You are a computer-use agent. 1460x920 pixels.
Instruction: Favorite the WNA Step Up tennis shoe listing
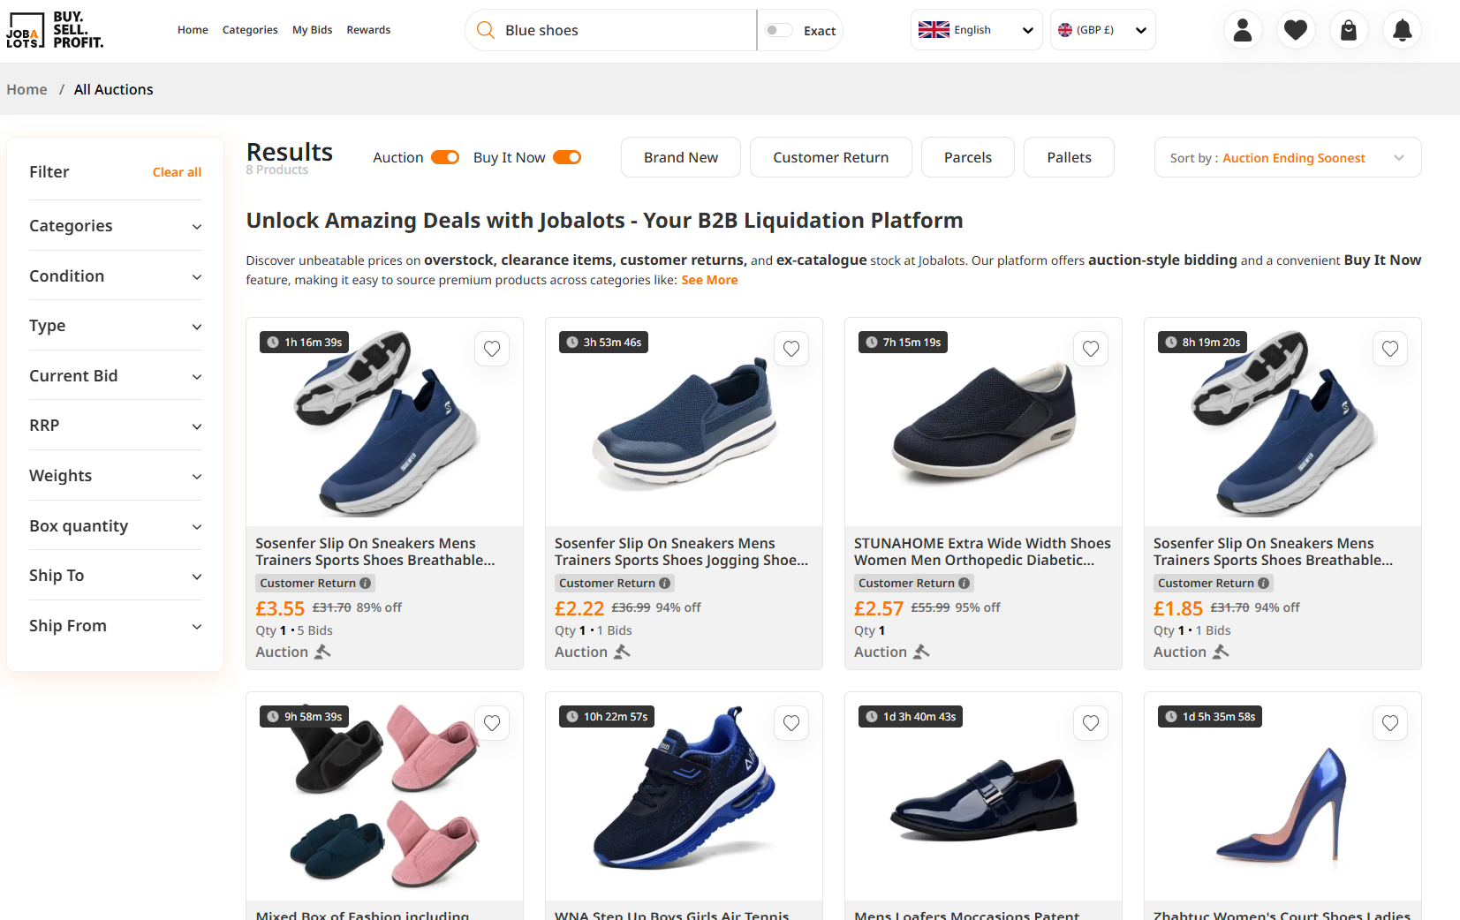[791, 723]
